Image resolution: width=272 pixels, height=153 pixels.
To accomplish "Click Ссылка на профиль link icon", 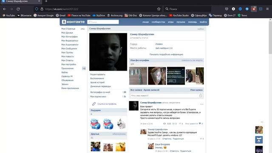I will [94, 104].
